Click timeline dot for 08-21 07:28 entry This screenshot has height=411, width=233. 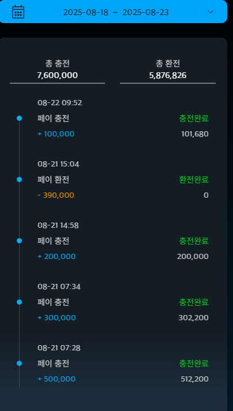(19, 364)
